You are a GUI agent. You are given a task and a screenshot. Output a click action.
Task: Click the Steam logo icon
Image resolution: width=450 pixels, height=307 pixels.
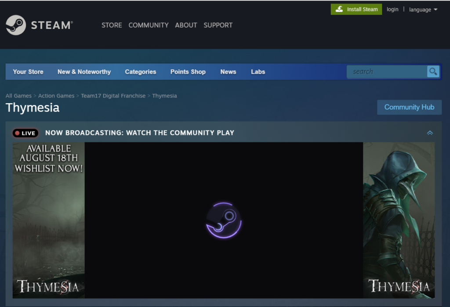[x=16, y=25]
